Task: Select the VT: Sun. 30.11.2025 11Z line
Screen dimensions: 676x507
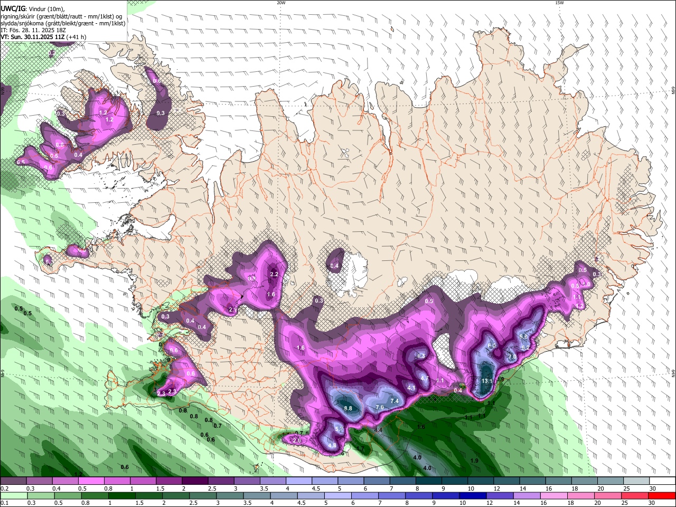Action: 43,37
